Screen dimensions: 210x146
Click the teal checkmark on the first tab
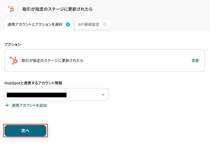click(68, 24)
